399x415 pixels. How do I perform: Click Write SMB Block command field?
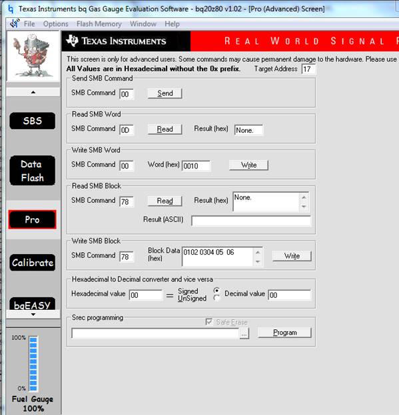[x=127, y=257]
